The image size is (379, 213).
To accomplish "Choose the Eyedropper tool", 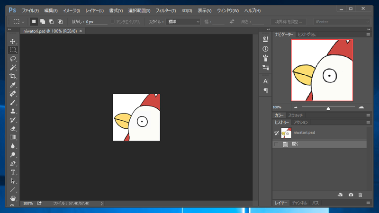I will [13, 85].
